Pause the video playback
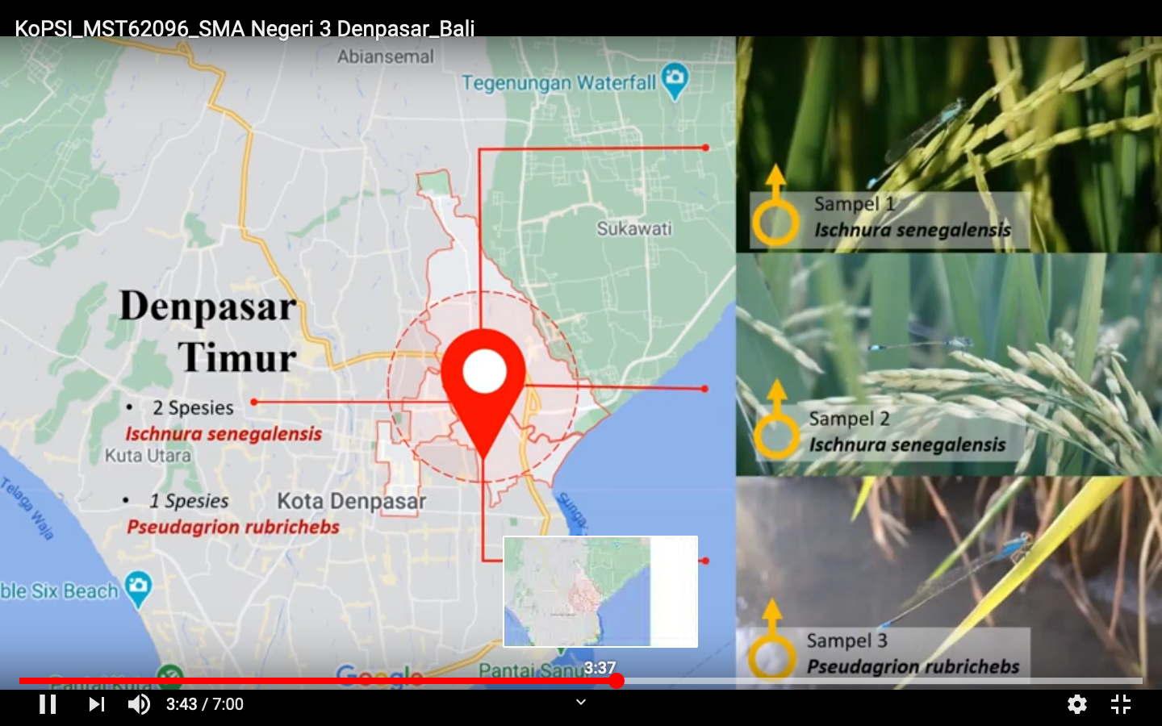 pos(48,704)
